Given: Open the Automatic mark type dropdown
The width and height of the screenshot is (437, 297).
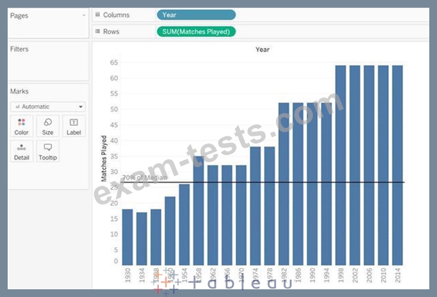Looking at the screenshot, I should (48, 106).
